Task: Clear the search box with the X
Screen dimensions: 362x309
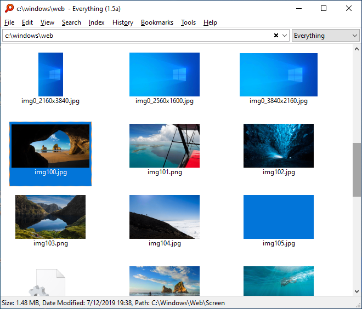Action: [276, 35]
